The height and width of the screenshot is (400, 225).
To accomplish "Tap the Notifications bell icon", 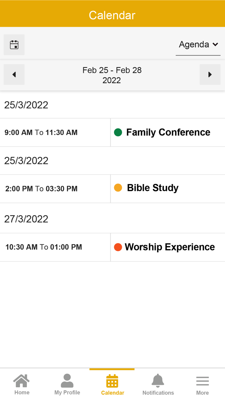I will (x=158, y=381).
